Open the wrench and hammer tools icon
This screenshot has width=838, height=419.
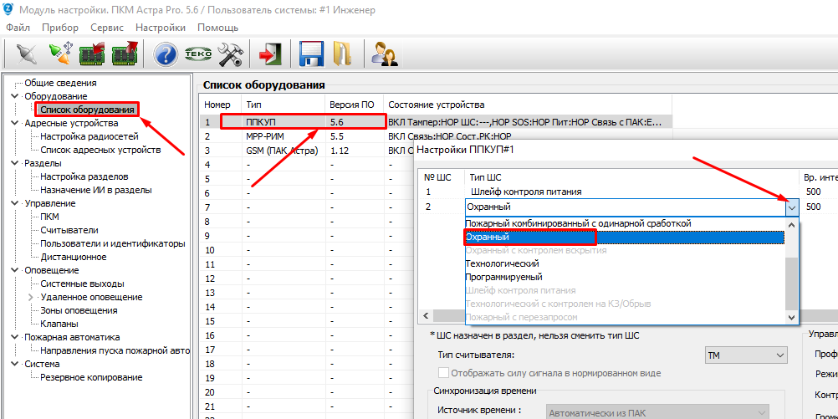point(229,54)
